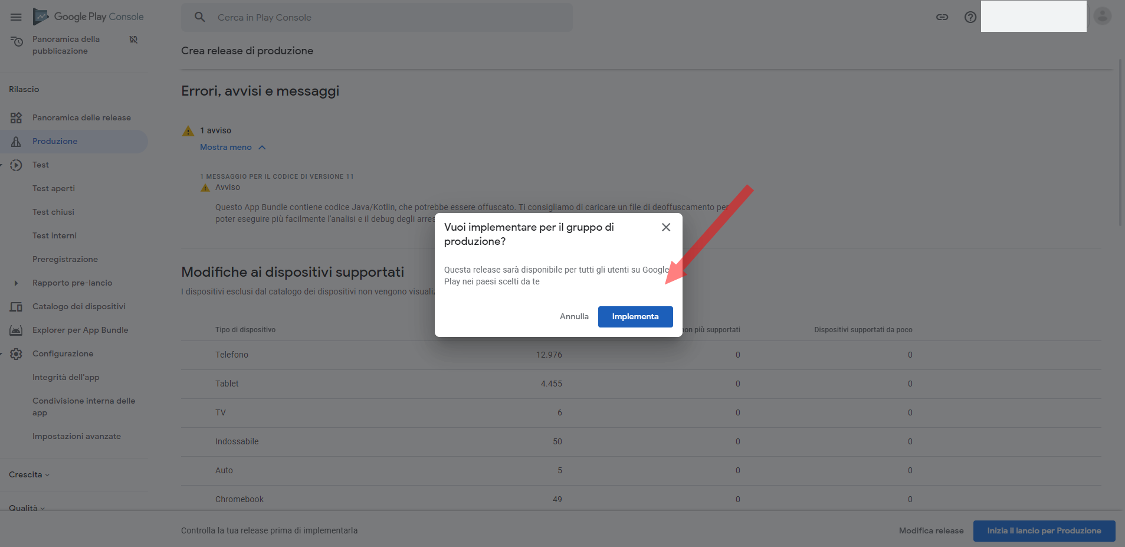Select the Panoramica delle release grid icon

coord(17,117)
